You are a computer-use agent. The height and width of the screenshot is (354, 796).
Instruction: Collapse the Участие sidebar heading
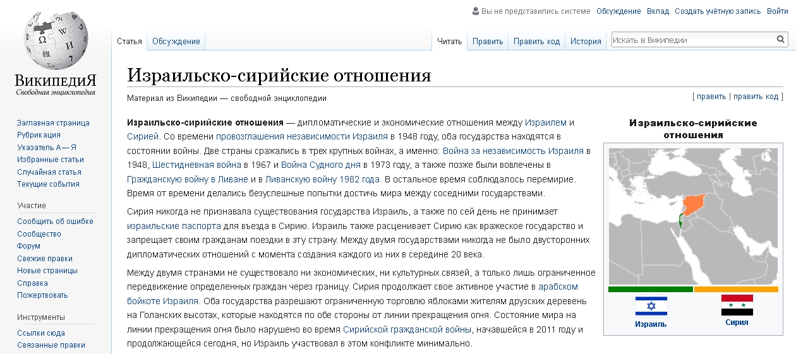(32, 206)
